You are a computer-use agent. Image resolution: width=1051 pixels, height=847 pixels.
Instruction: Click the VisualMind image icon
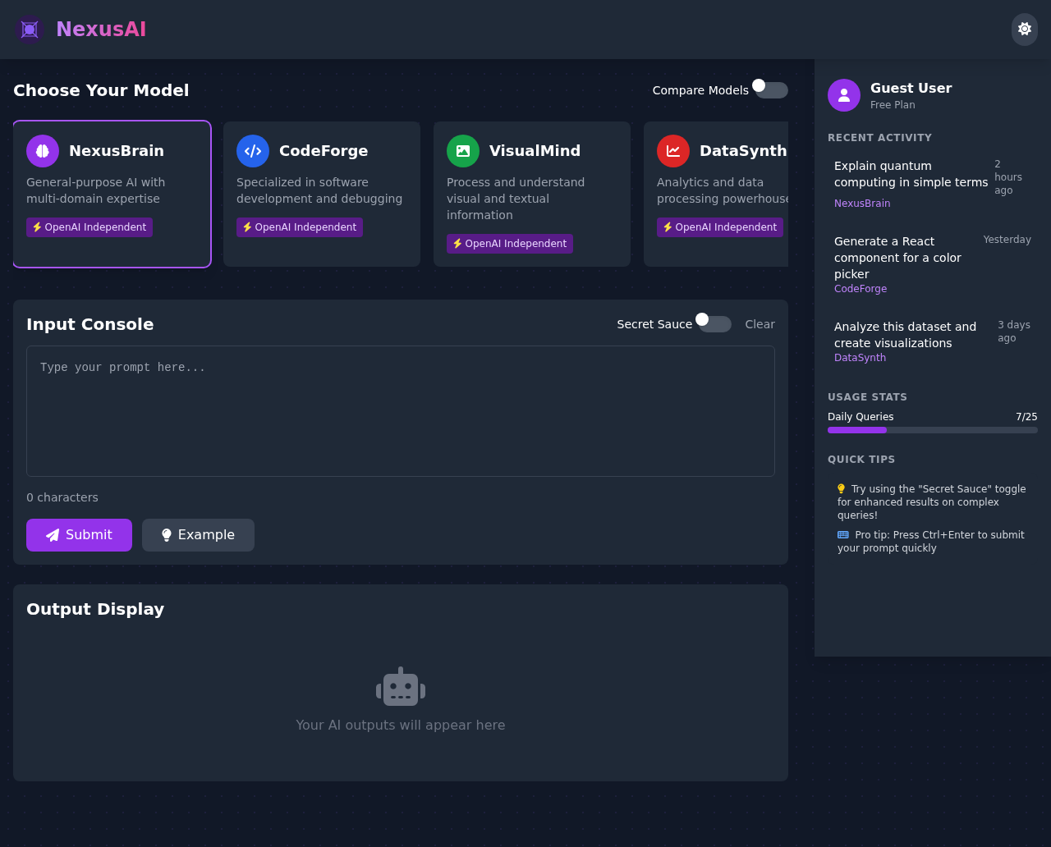point(462,151)
